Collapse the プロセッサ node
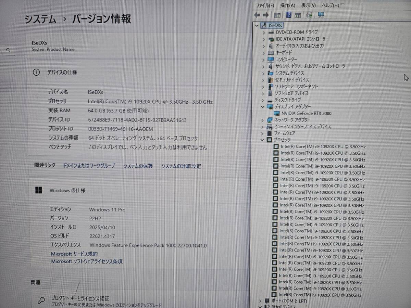 [262, 140]
